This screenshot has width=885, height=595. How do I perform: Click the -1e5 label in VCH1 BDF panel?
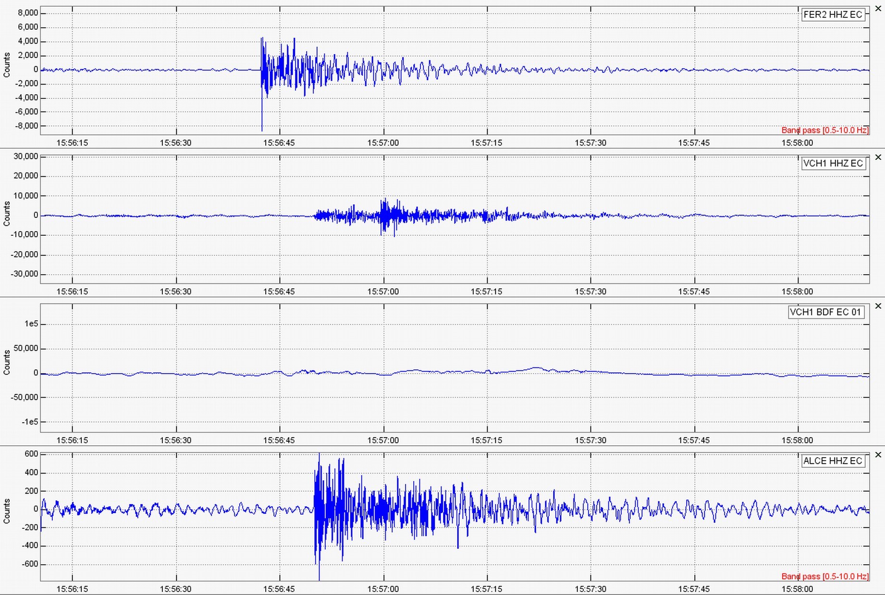coord(30,422)
